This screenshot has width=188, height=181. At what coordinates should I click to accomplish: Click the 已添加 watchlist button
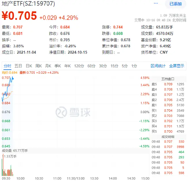(x=176, y=4)
